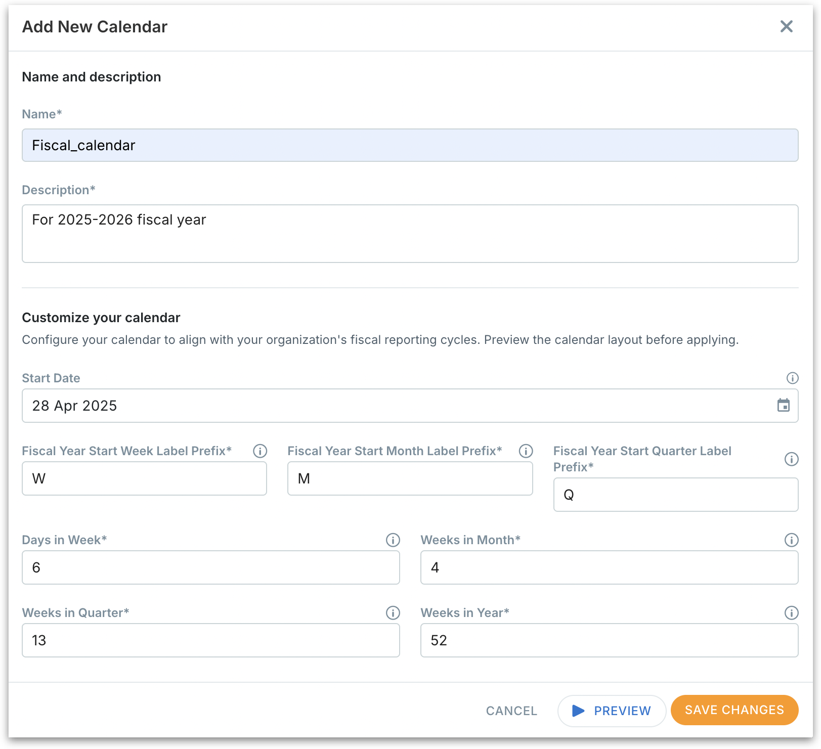The image size is (821, 749).
Task: Click the Weeks in Year input
Action: (x=609, y=640)
